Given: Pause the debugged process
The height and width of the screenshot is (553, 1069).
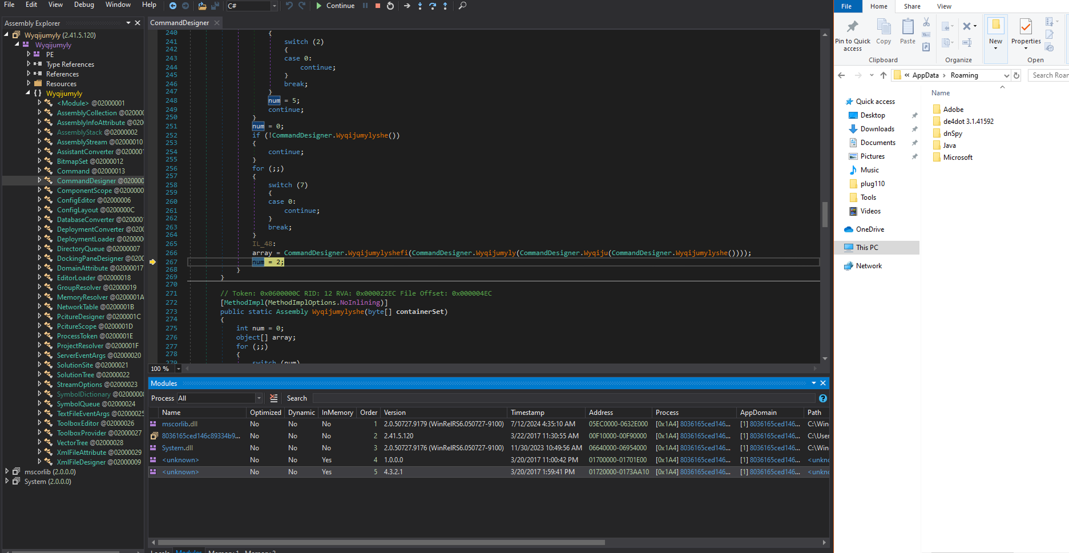Looking at the screenshot, I should click(365, 6).
